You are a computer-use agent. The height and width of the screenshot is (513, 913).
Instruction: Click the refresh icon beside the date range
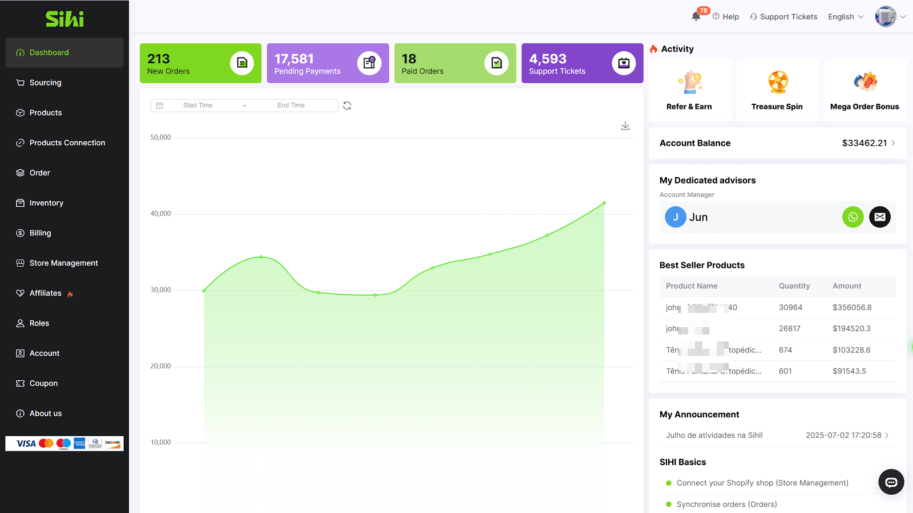pyautogui.click(x=348, y=105)
